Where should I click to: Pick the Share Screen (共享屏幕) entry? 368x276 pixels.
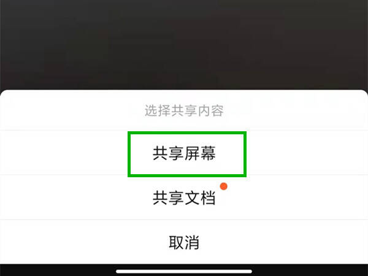pyautogui.click(x=184, y=153)
